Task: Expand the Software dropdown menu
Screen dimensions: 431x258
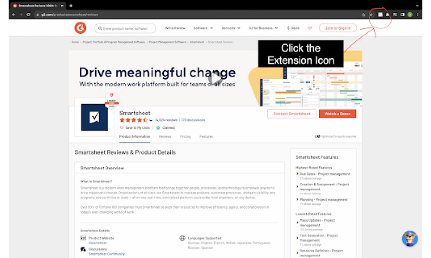Action: (203, 28)
